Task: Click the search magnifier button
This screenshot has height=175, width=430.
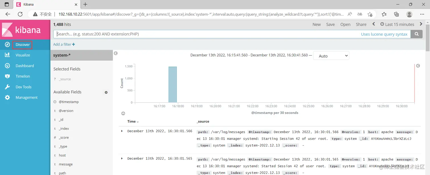Action: click(417, 34)
